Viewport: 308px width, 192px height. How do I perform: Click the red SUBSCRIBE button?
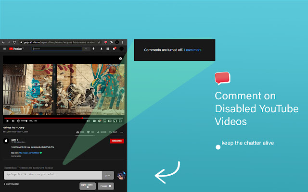coord(117,141)
